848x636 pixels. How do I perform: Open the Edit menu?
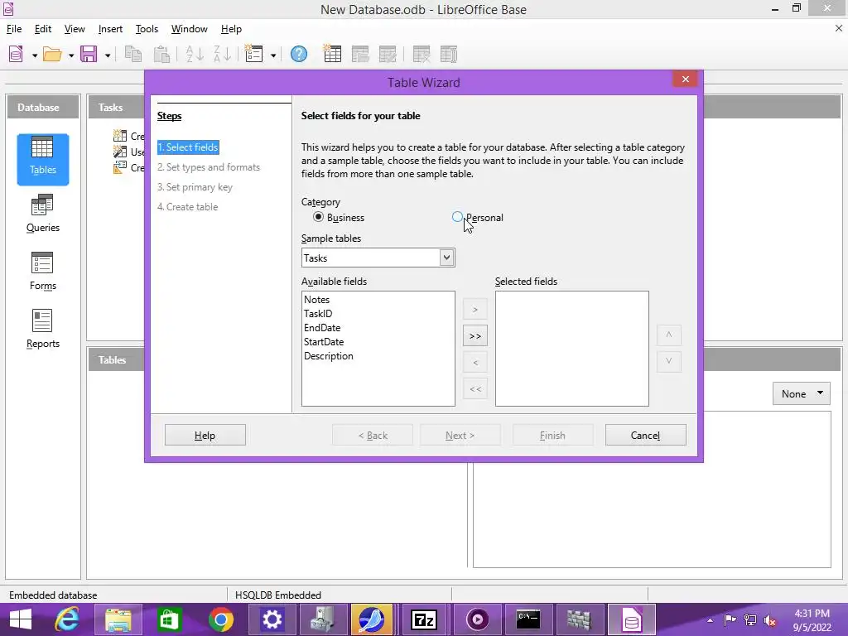point(43,29)
